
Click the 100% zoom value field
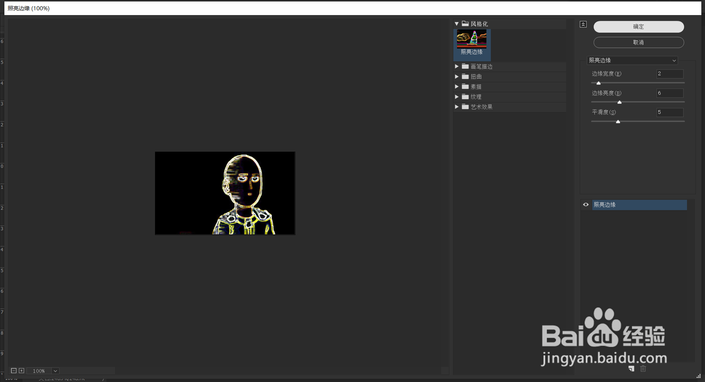pyautogui.click(x=39, y=371)
